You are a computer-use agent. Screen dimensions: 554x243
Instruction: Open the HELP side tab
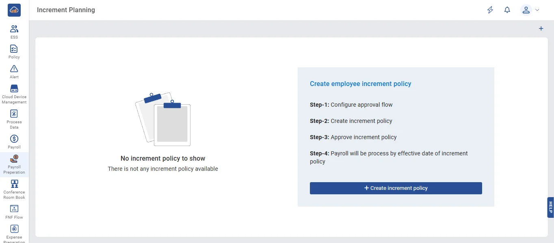point(550,207)
